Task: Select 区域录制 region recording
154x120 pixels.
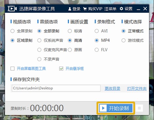Action: pyautogui.click(x=21, y=40)
